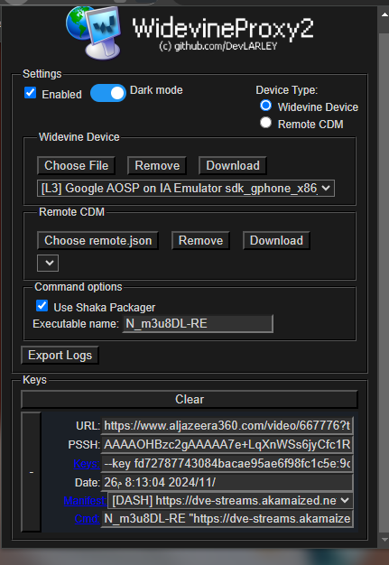Click the Keys link label
Image resolution: width=389 pixels, height=565 pixels.
87,464
